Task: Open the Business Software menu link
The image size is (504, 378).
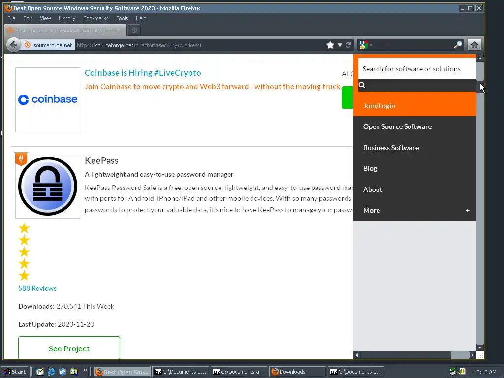Action: pos(391,148)
